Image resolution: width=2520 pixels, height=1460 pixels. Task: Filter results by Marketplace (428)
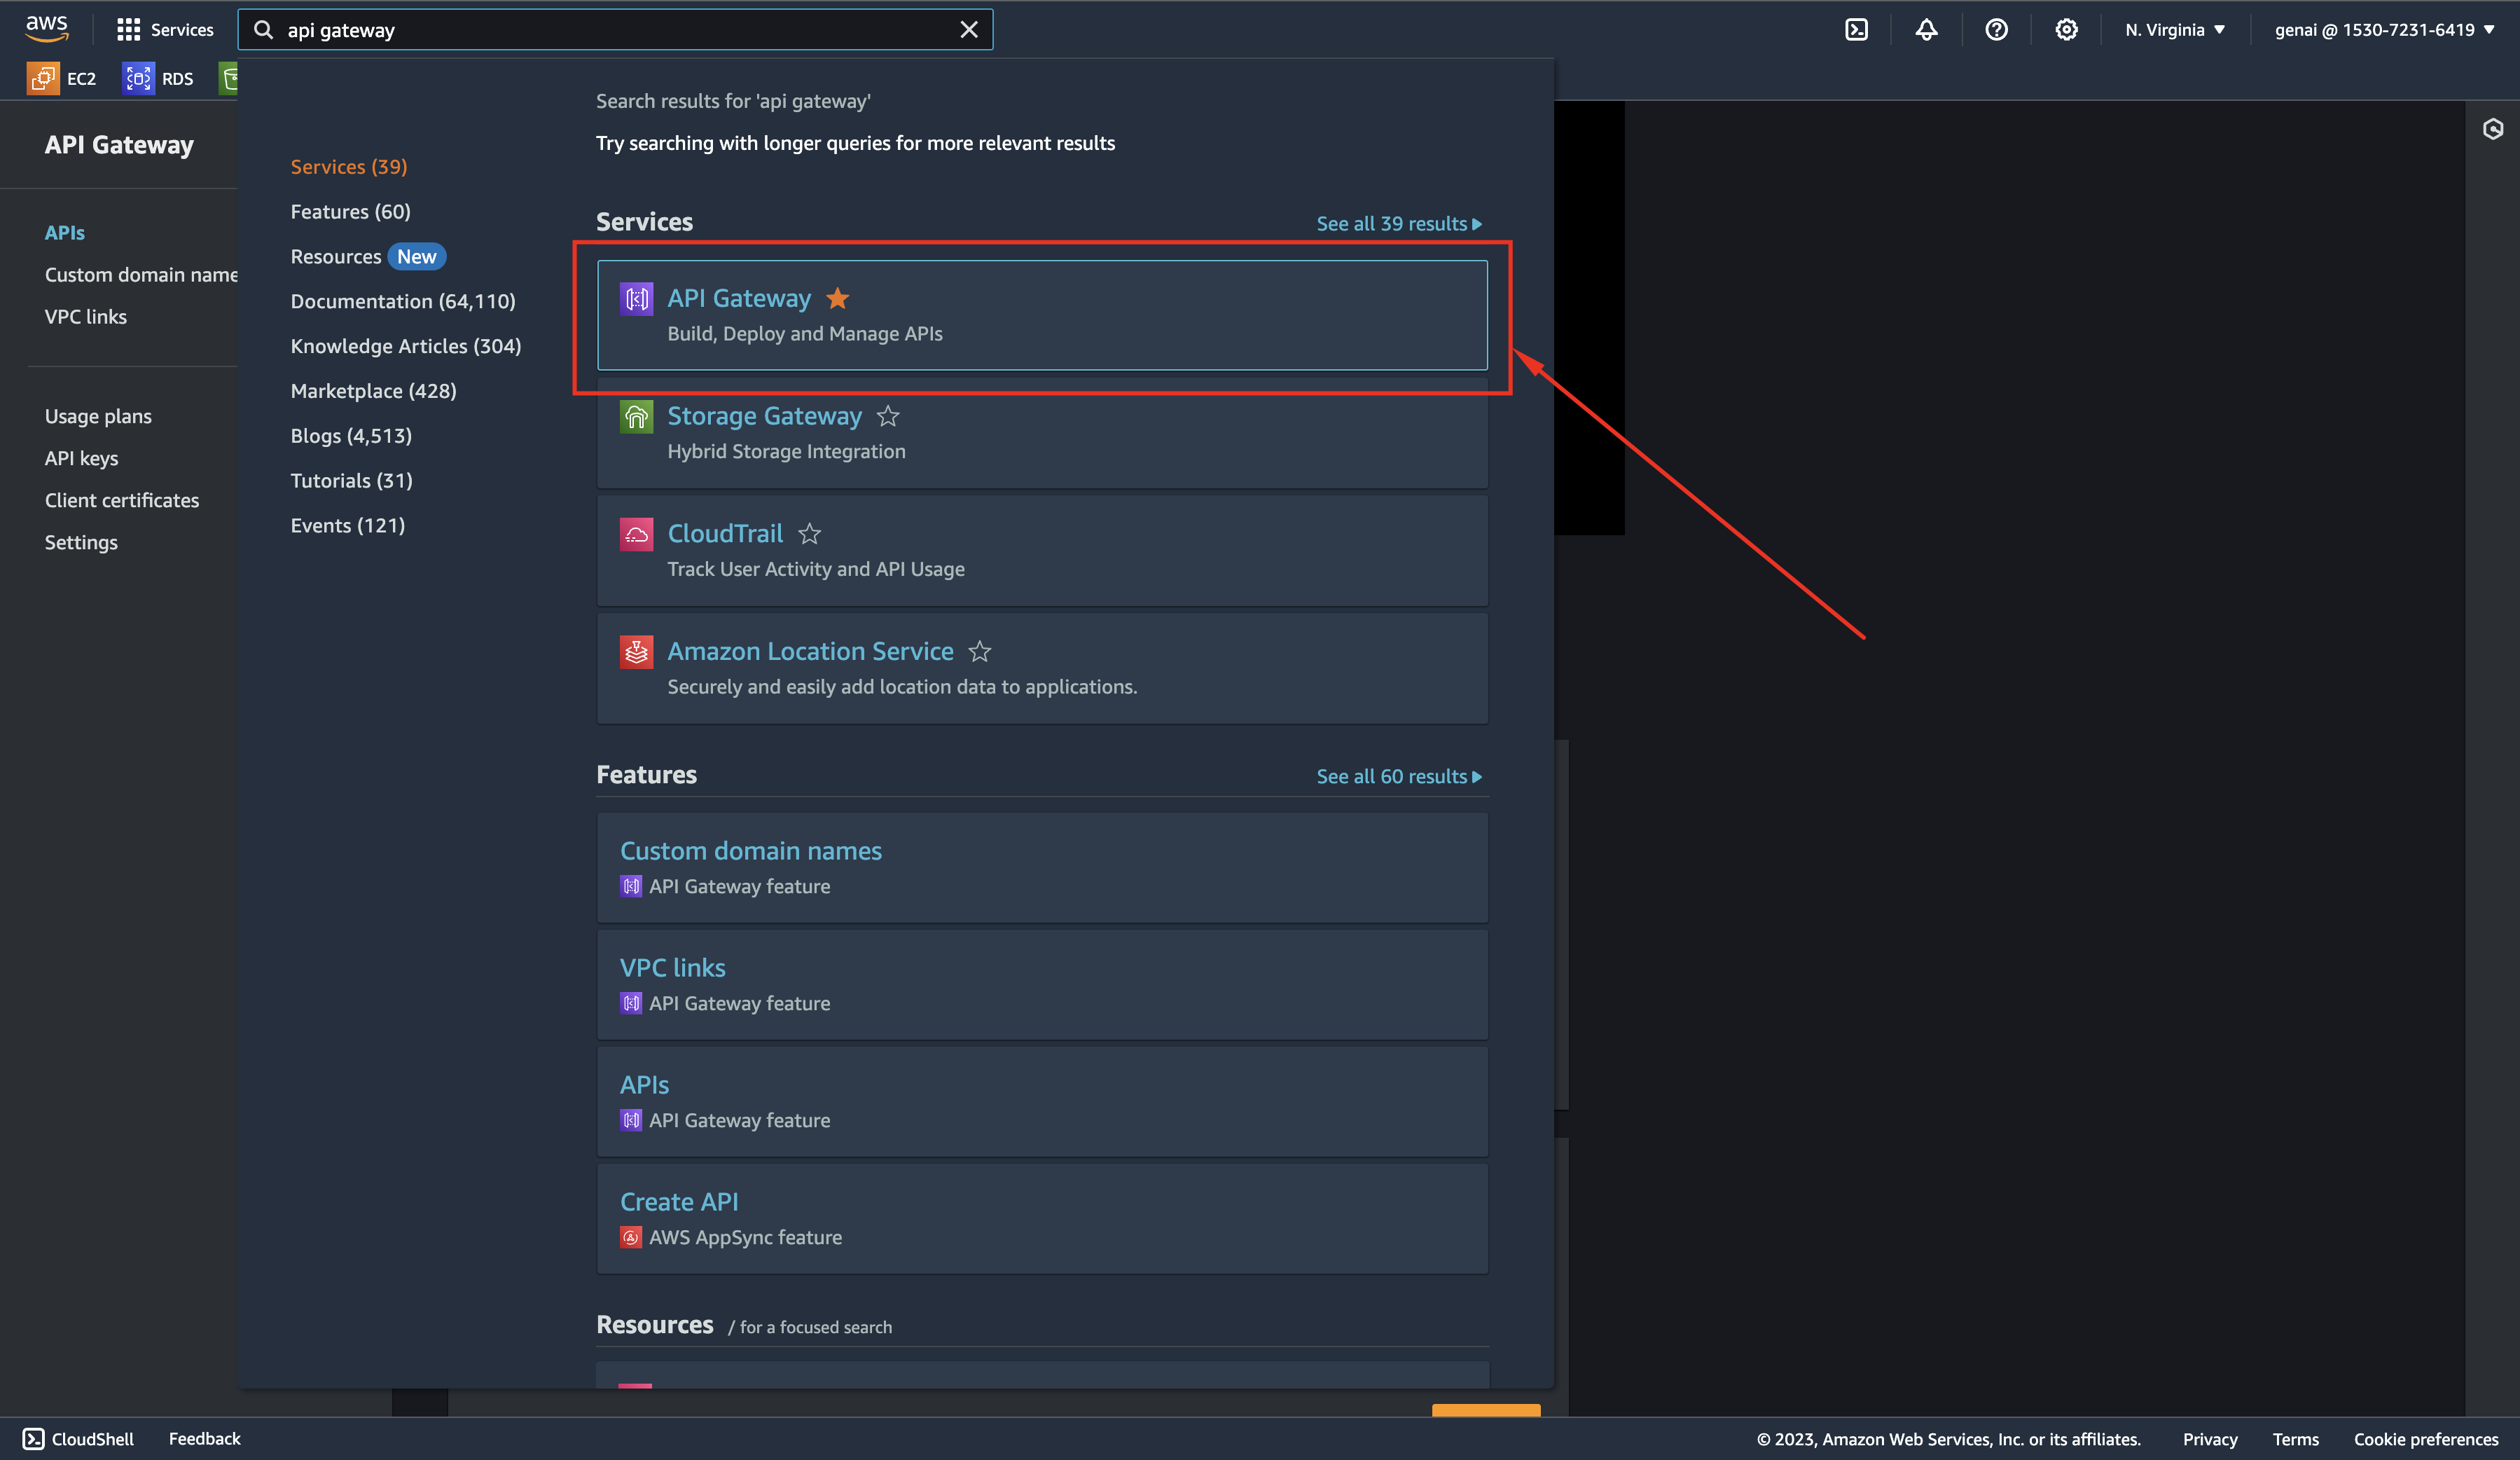(373, 391)
